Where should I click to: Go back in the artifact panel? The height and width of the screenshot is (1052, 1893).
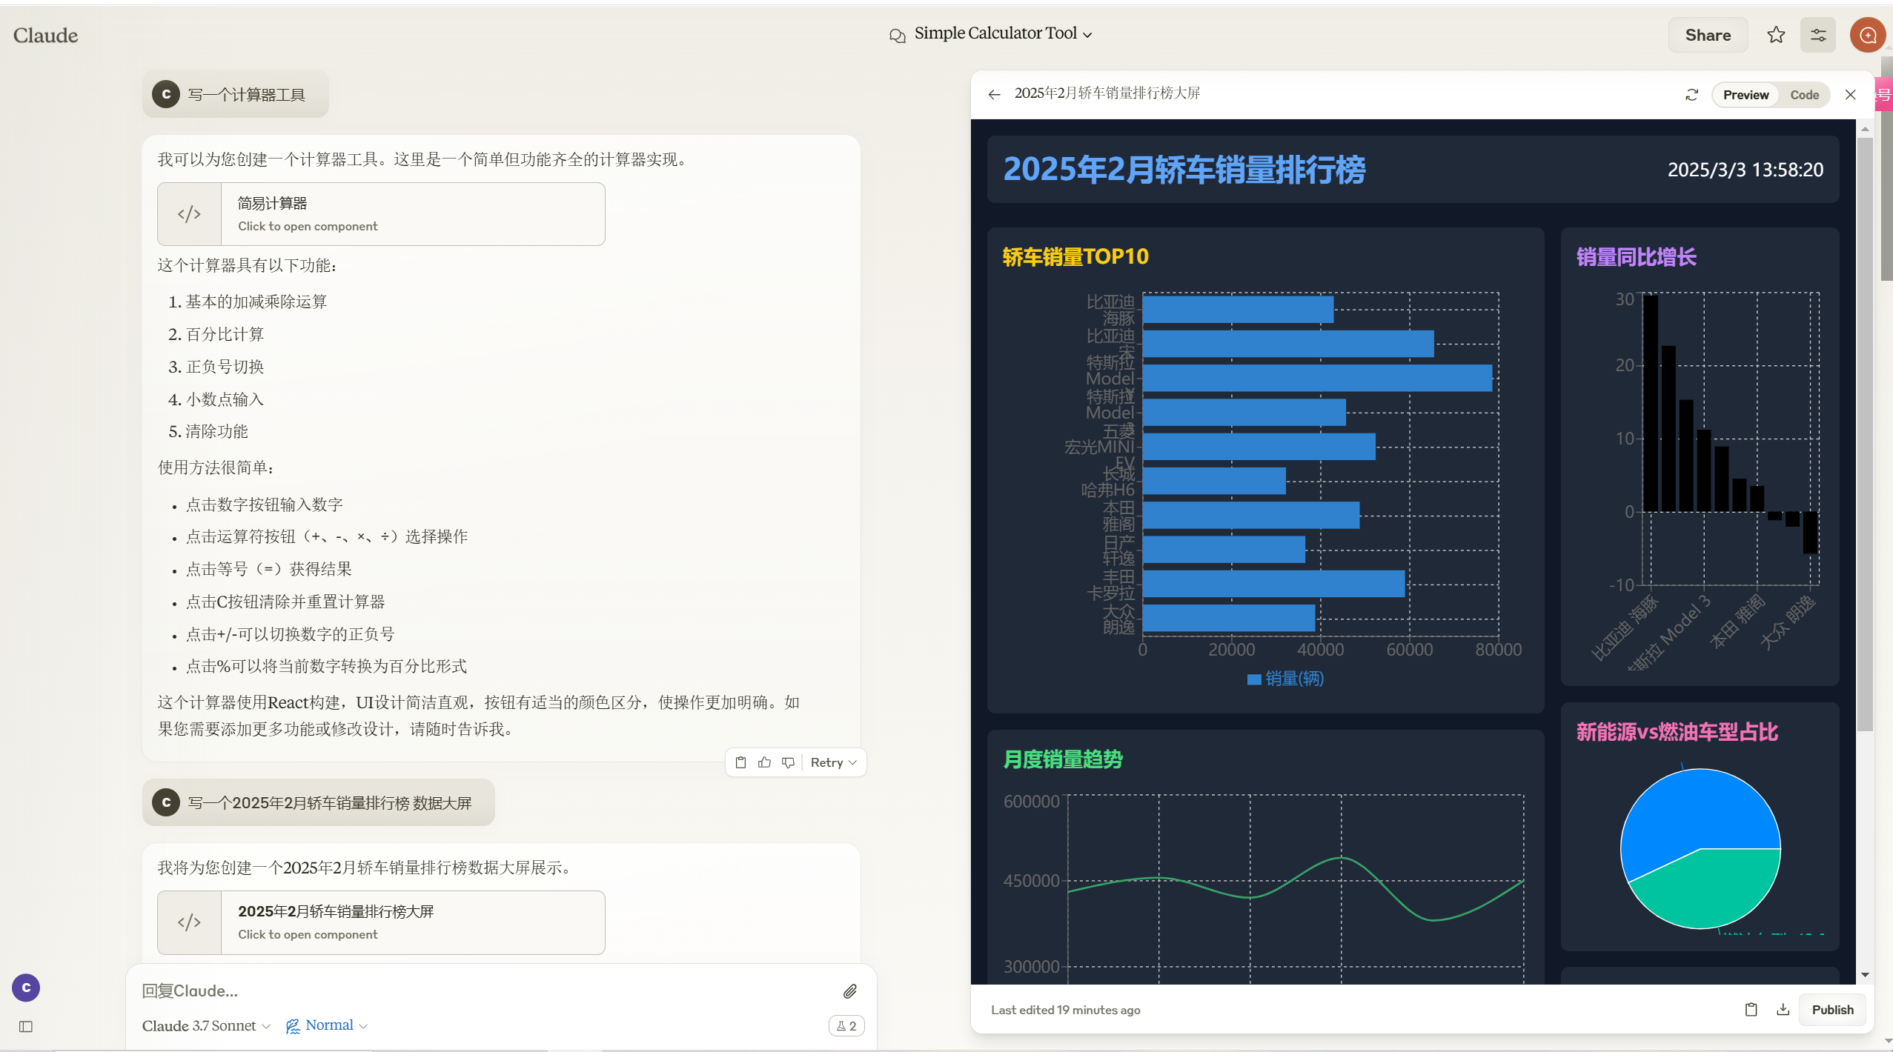pyautogui.click(x=994, y=94)
